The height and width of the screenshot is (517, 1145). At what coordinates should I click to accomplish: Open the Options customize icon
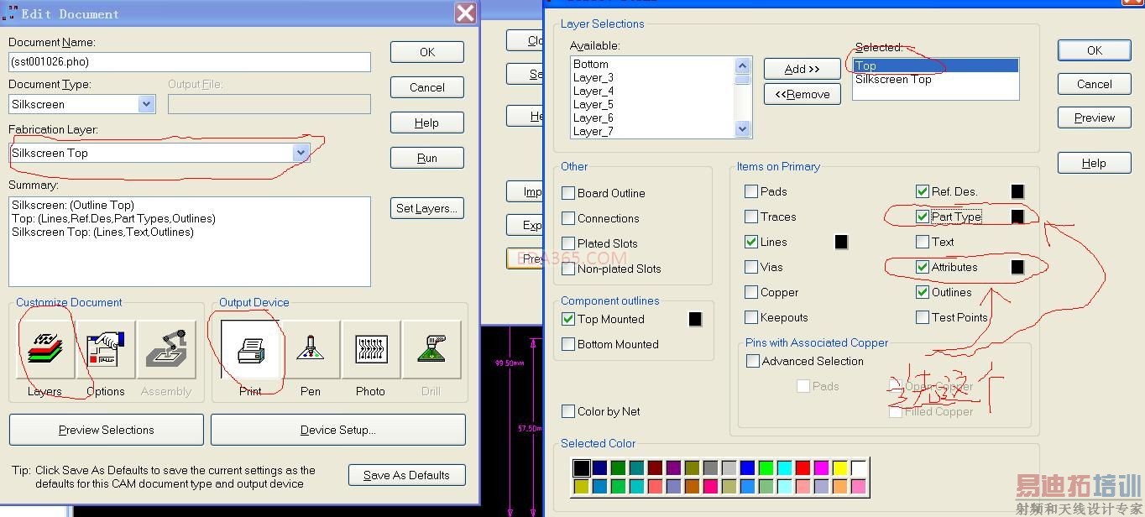(106, 349)
